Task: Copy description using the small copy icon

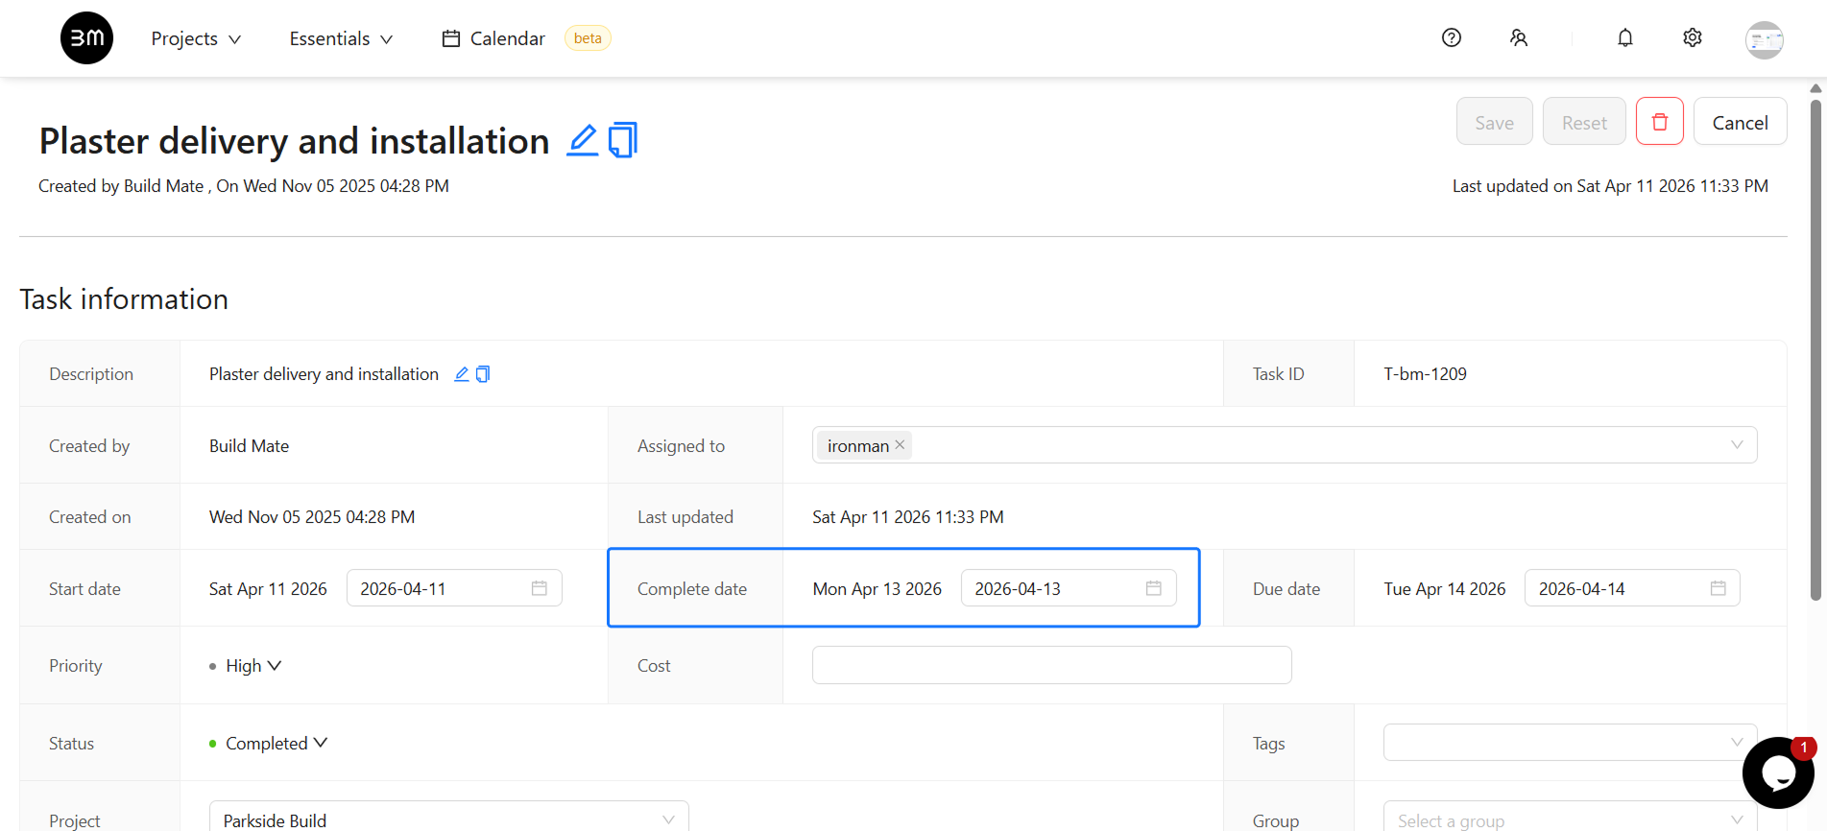Action: (x=483, y=374)
